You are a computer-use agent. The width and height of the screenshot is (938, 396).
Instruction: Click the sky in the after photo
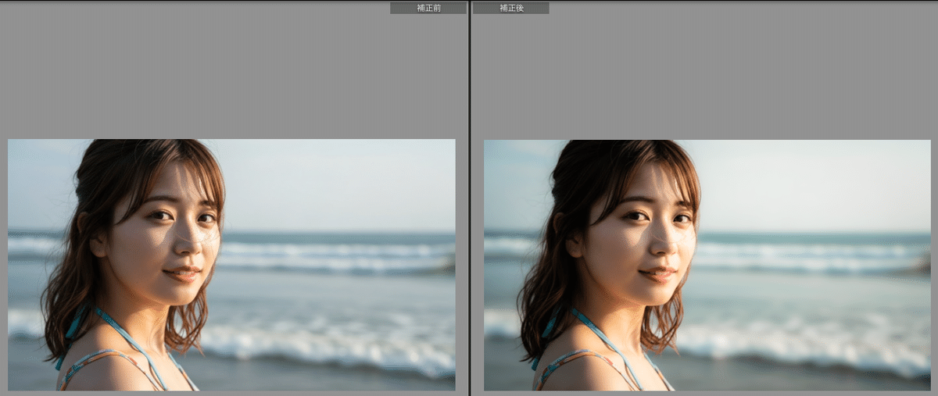[813, 180]
